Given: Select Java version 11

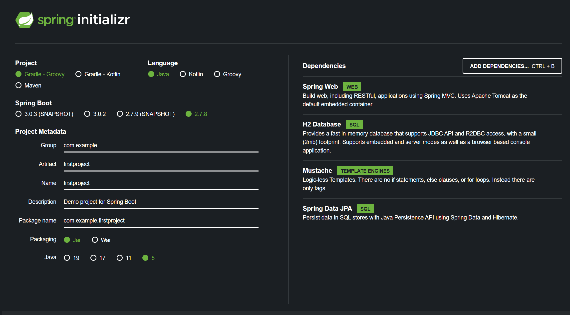Looking at the screenshot, I should [x=120, y=258].
